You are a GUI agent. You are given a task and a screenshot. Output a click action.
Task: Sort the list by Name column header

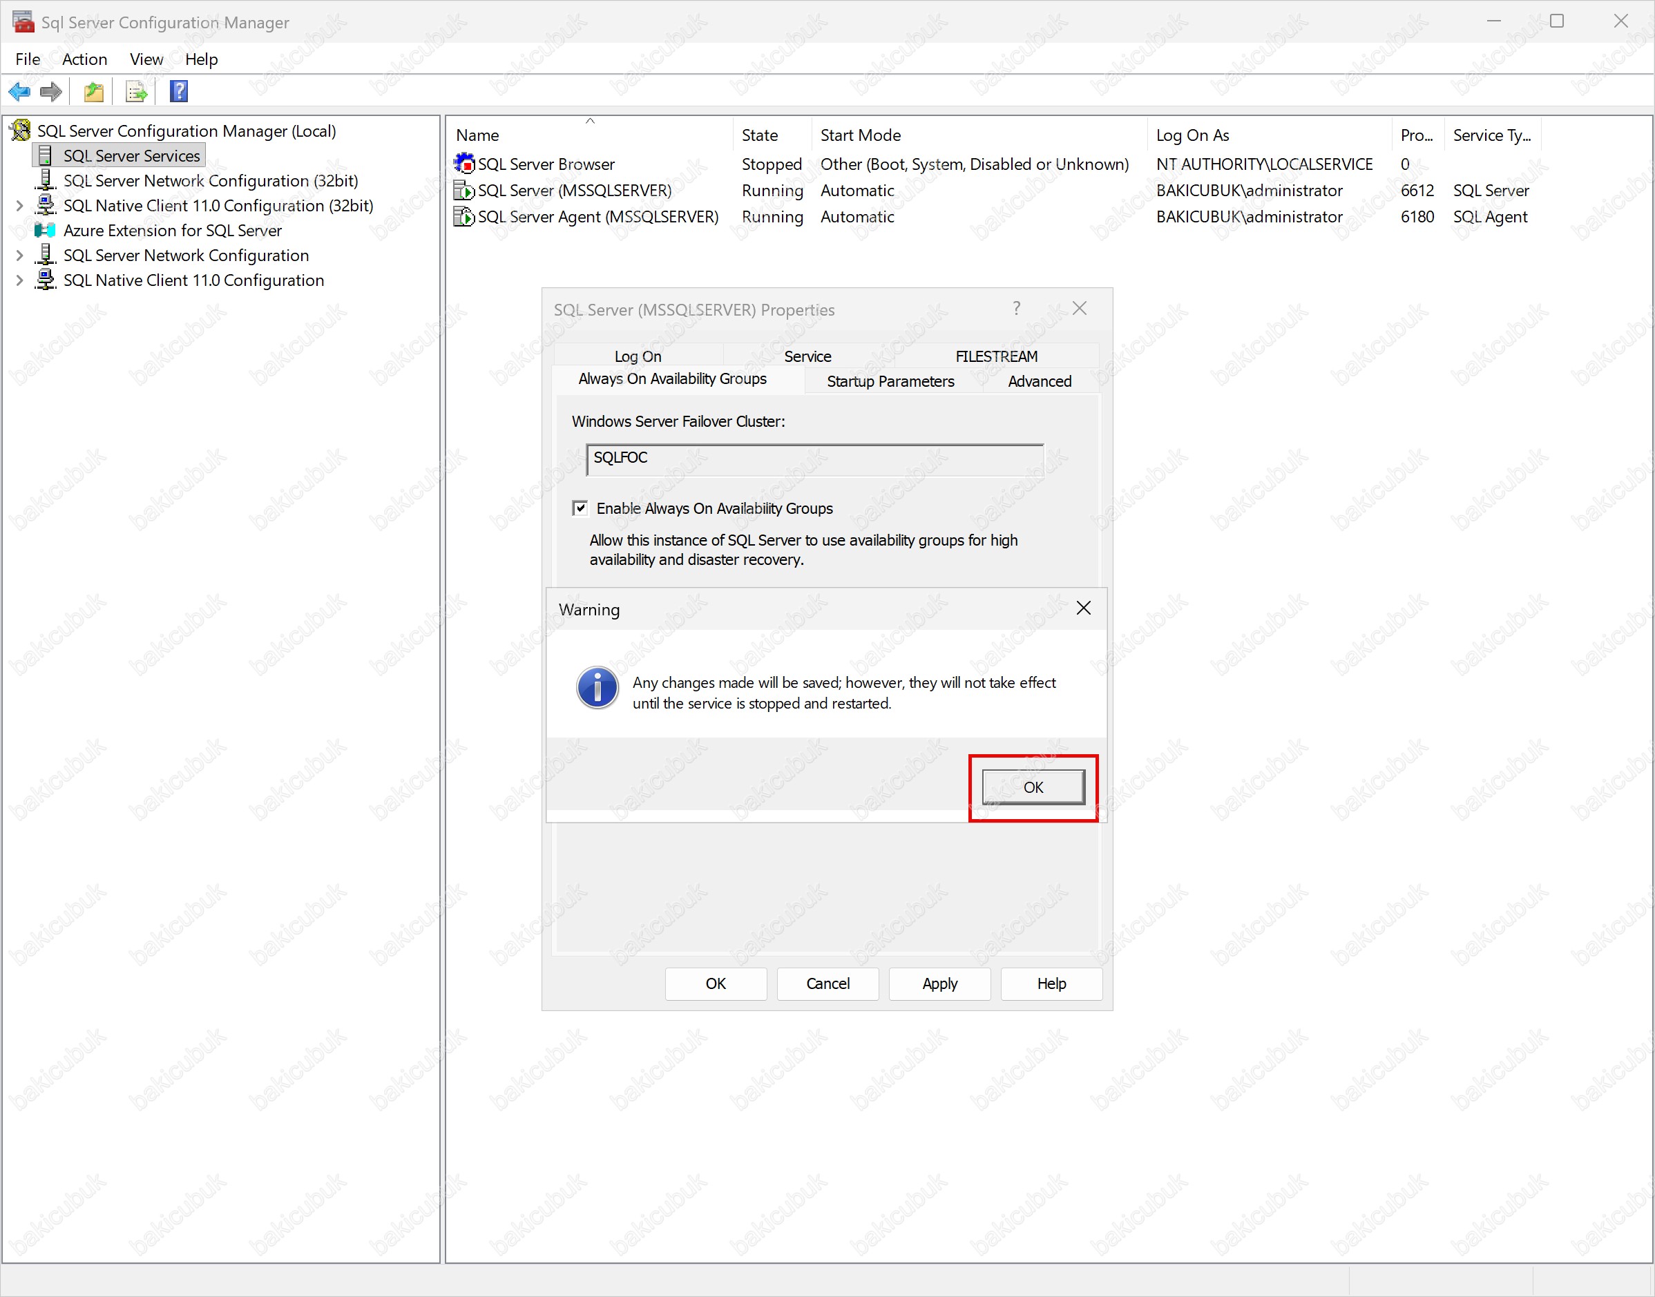(478, 135)
